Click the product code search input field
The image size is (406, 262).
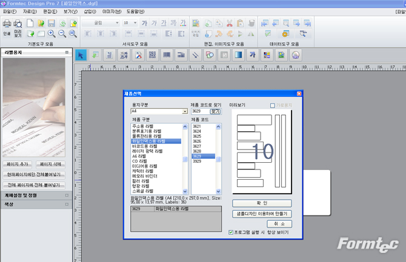tap(201, 111)
